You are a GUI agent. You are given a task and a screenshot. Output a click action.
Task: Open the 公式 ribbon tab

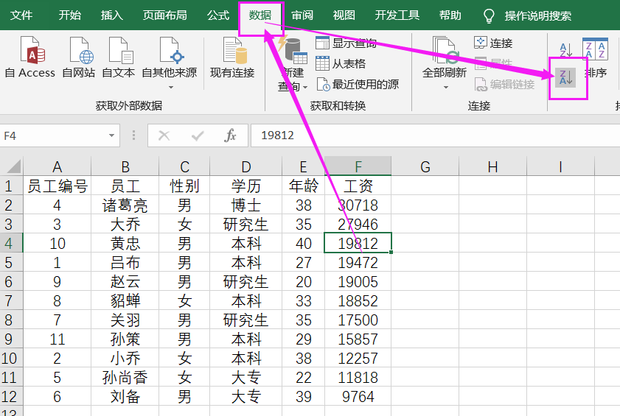coord(218,15)
